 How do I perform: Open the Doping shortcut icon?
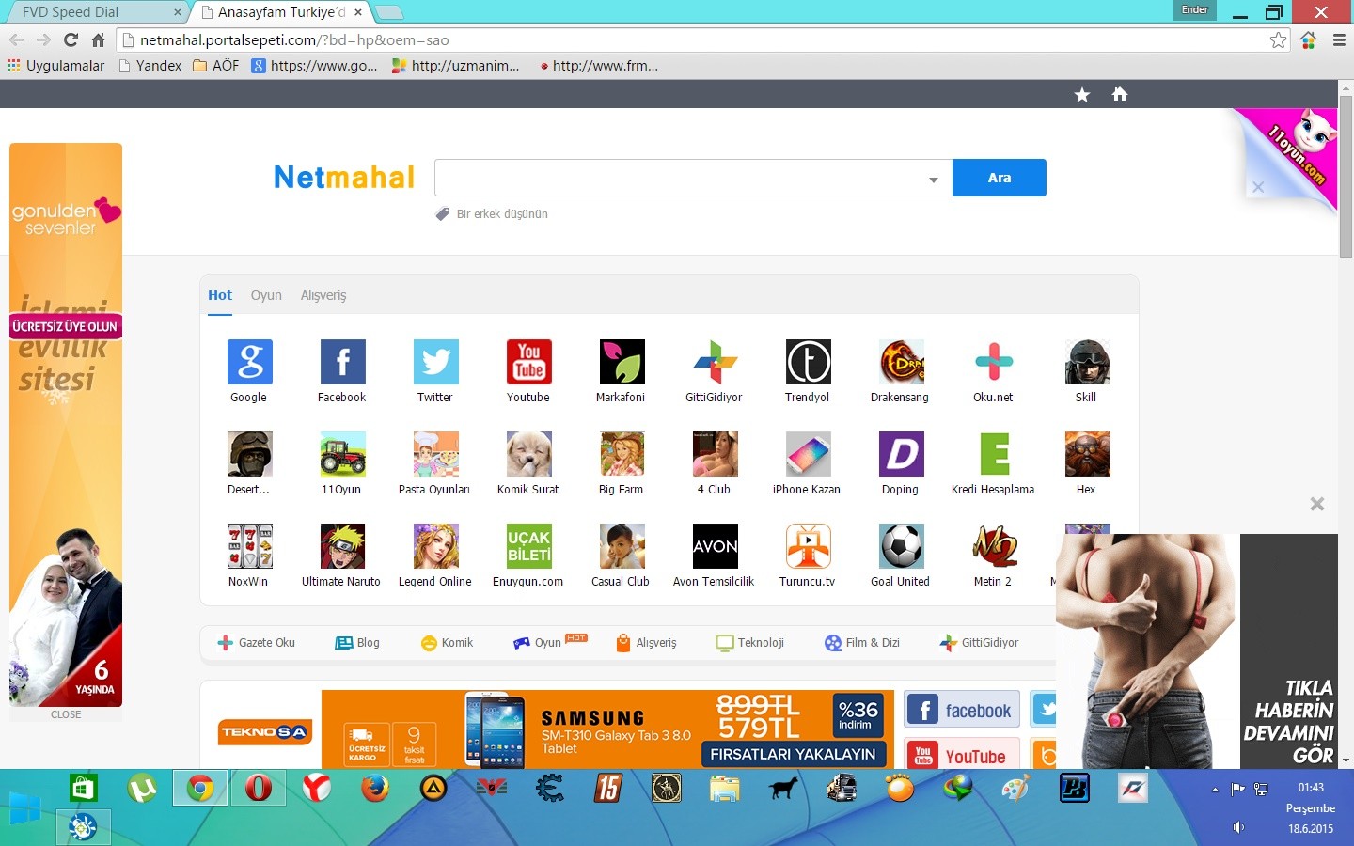tap(901, 454)
